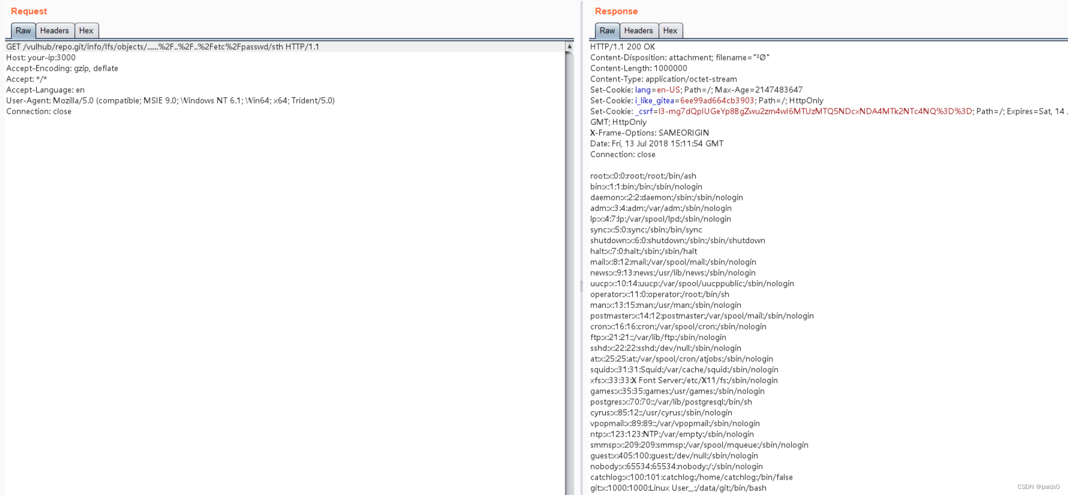Click the root:x:0:0 passwd entry

point(643,176)
